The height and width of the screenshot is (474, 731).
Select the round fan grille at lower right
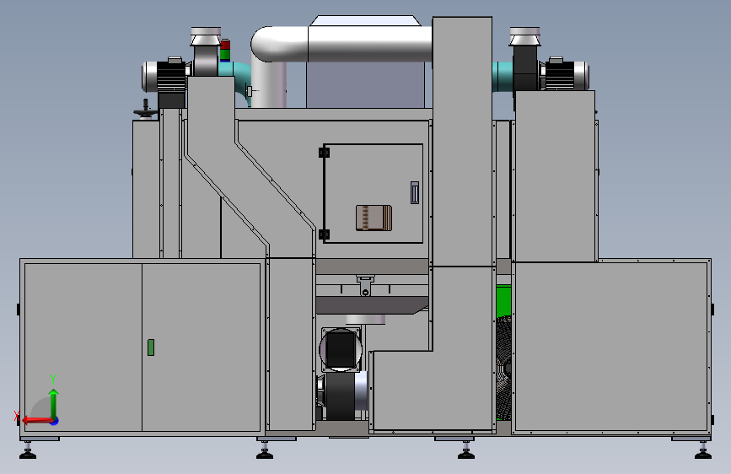pyautogui.click(x=503, y=368)
